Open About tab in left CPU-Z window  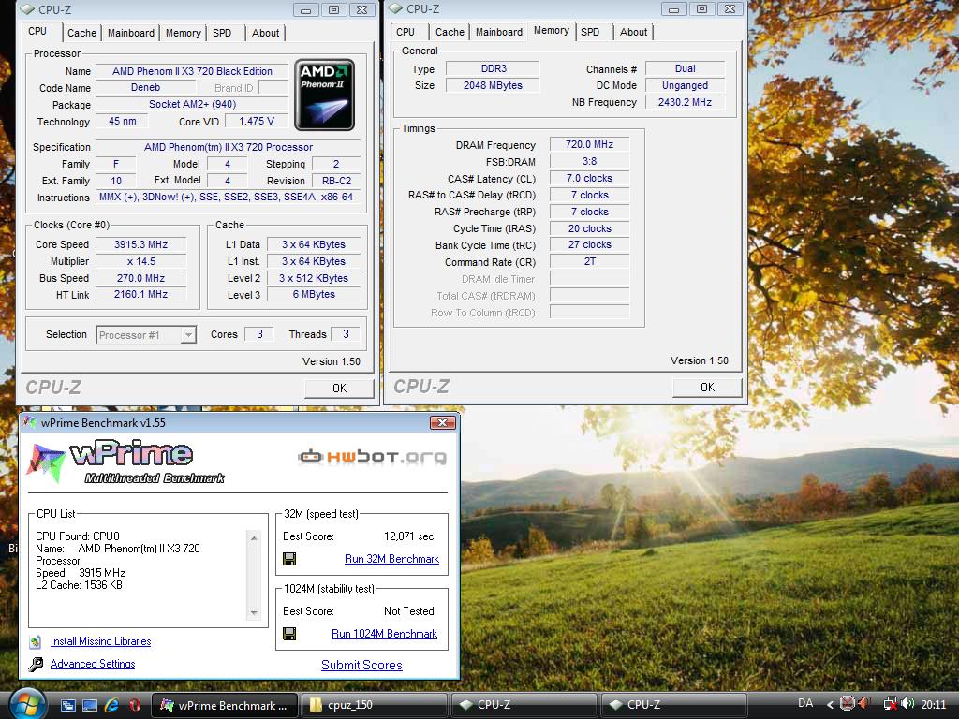coord(265,33)
